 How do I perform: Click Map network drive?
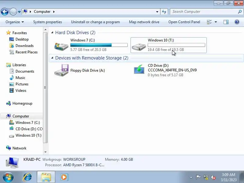coord(144,22)
